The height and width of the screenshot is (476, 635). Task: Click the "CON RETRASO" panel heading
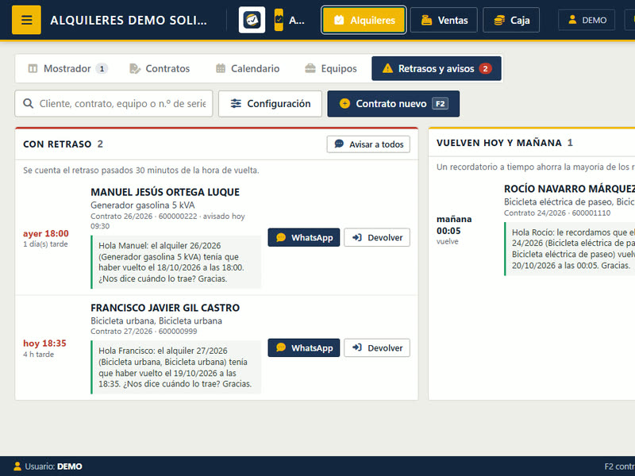pyautogui.click(x=57, y=144)
